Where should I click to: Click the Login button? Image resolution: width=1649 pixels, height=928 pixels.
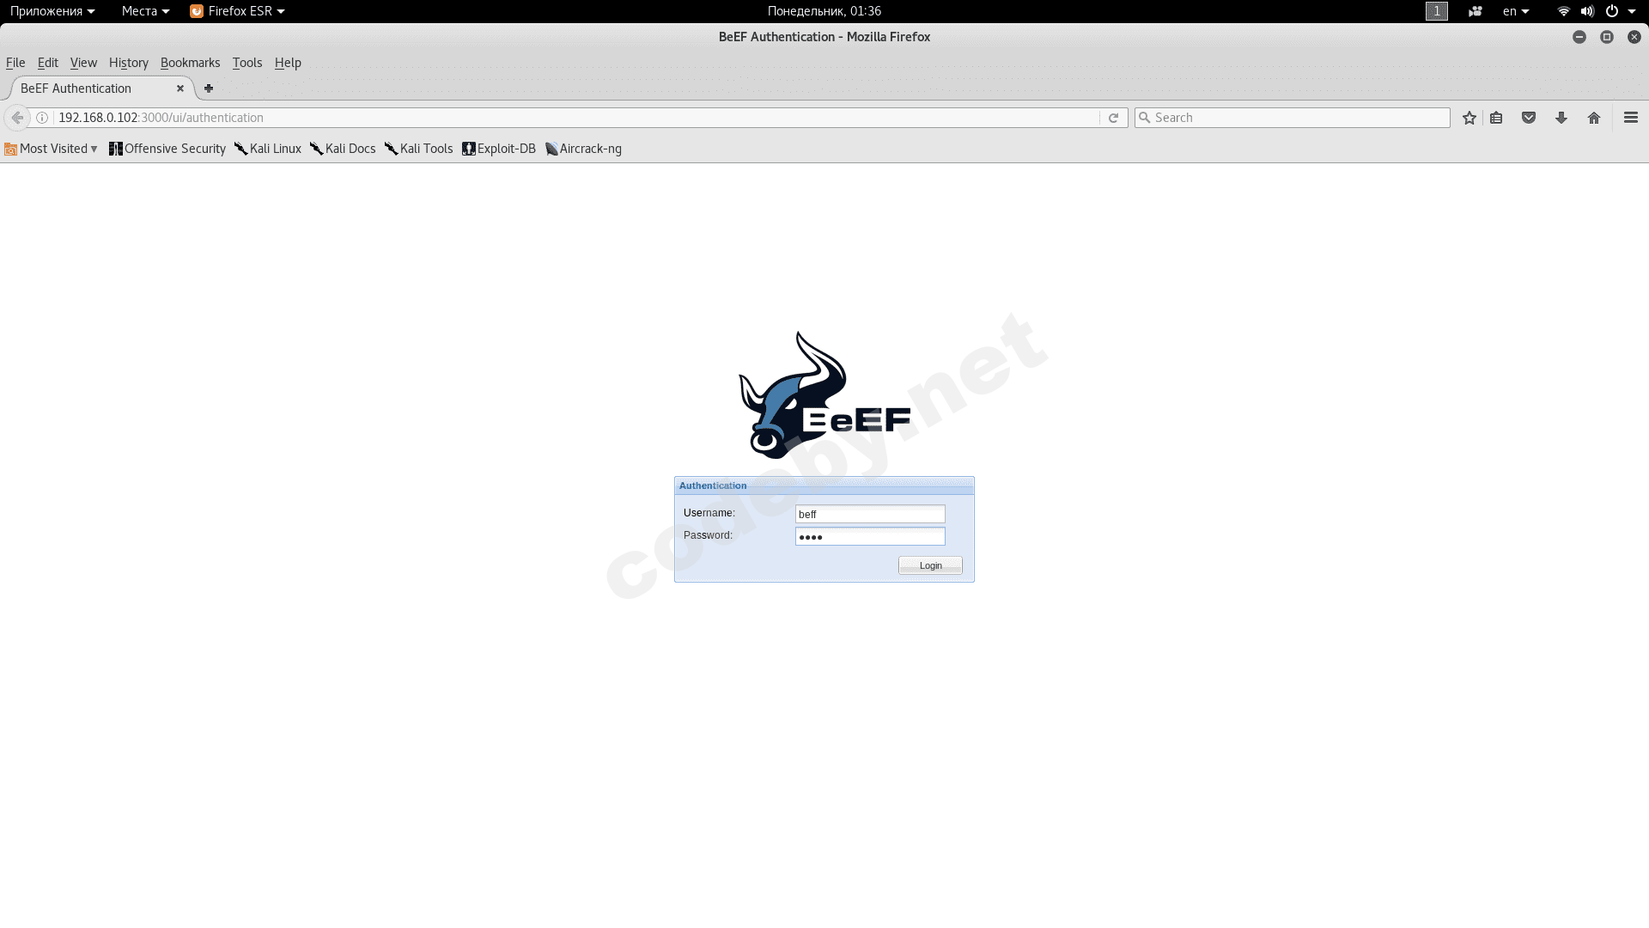coord(930,565)
